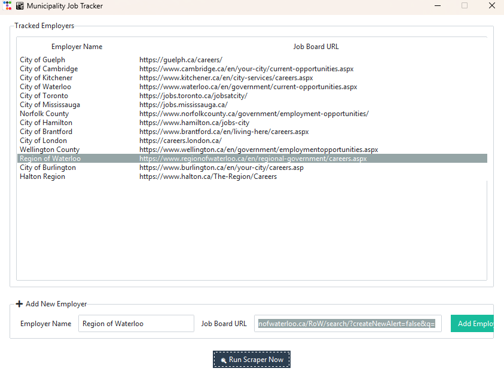The height and width of the screenshot is (371, 504).
Task: Click the Run Scraper Now button
Action: click(x=251, y=359)
